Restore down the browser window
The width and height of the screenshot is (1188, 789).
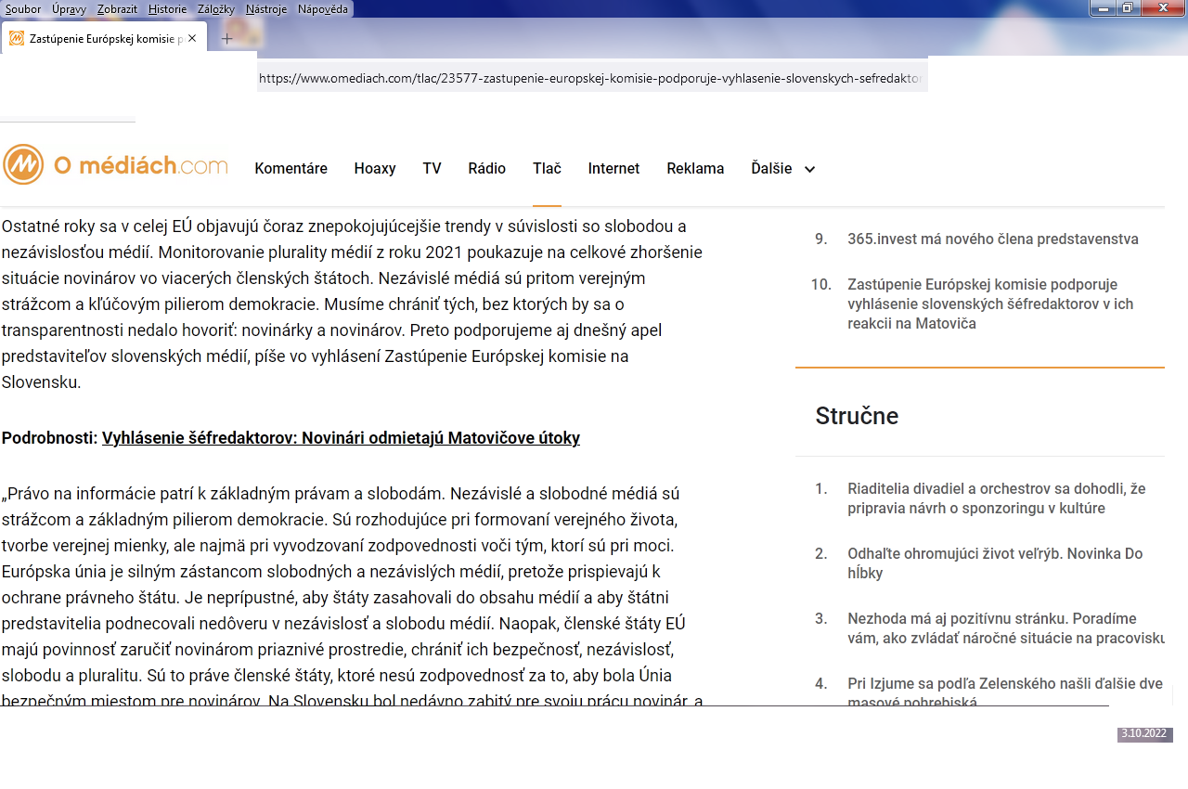pos(1128,8)
